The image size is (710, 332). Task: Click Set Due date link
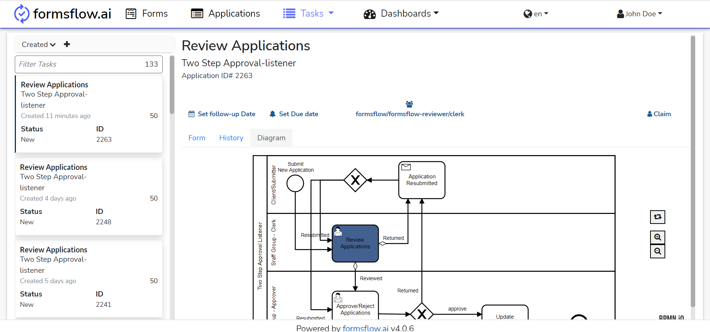(294, 114)
